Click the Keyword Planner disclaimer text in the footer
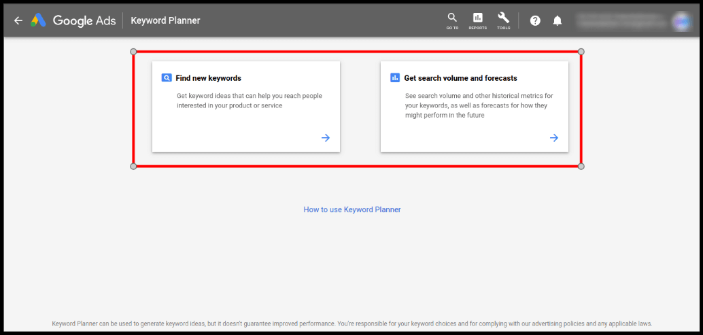Screen dimensions: 703x335 352,323
